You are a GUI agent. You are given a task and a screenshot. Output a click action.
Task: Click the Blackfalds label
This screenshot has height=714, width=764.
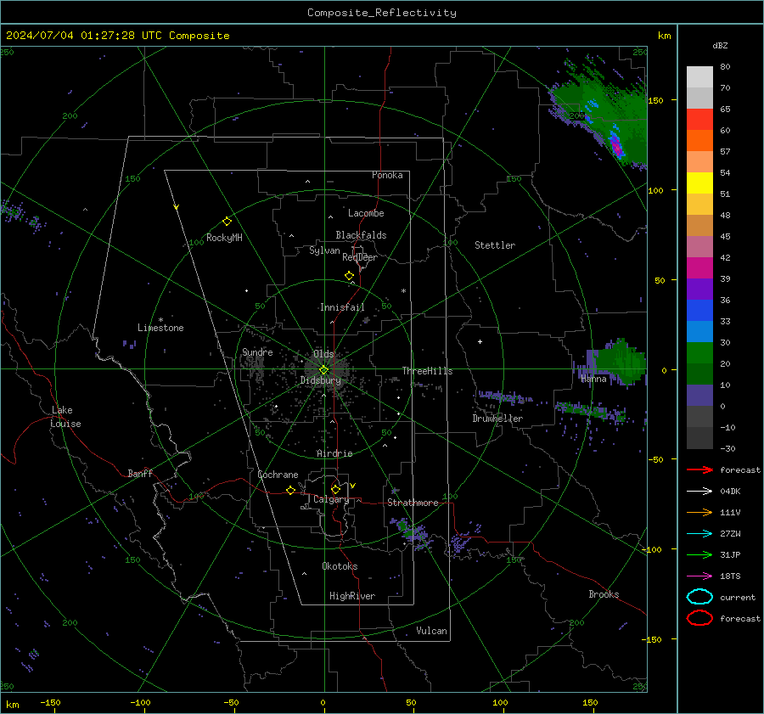(x=361, y=235)
